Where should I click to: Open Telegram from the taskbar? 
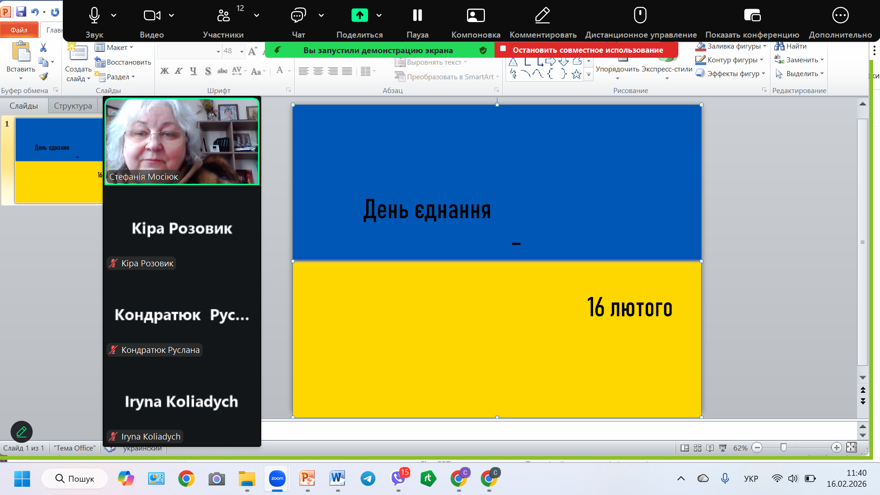(368, 479)
